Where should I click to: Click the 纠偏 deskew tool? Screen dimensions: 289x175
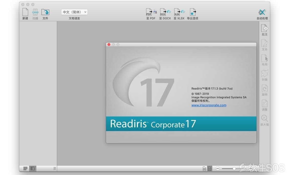264,73
